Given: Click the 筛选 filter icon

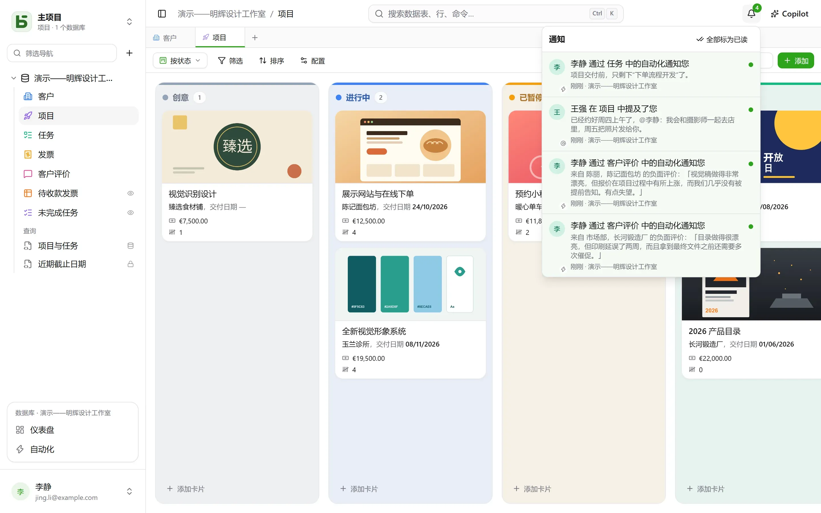Looking at the screenshot, I should (221, 61).
